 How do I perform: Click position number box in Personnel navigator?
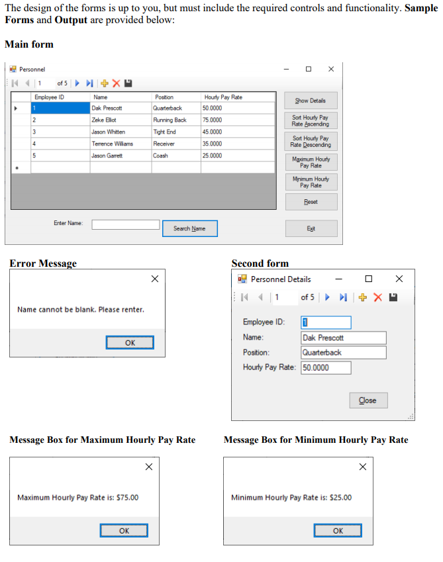pyautogui.click(x=46, y=83)
